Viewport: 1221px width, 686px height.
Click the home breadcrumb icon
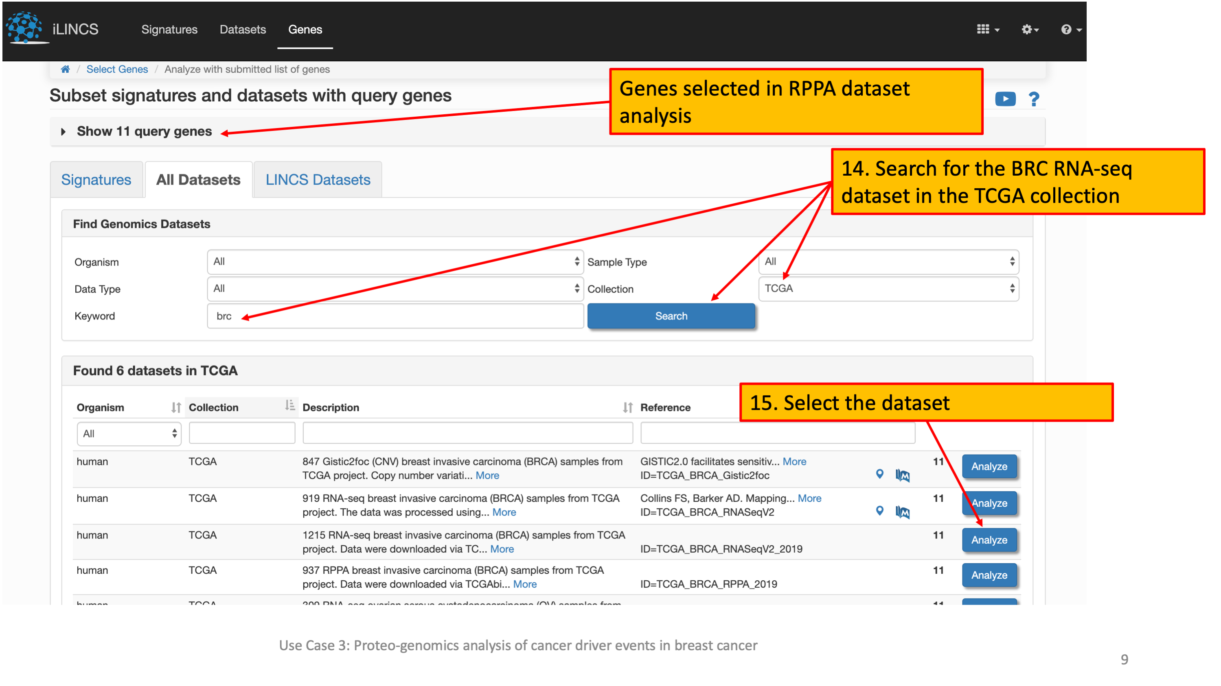66,70
